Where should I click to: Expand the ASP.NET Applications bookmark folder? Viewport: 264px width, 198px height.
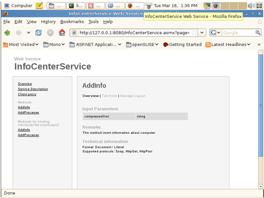click(96, 44)
